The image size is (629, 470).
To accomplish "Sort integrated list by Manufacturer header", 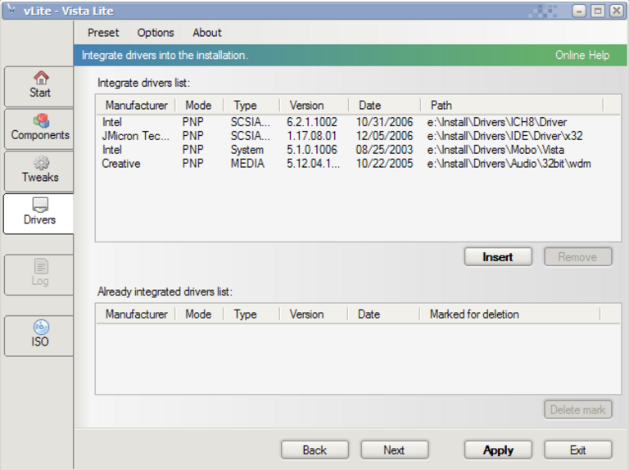I will click(137, 314).
